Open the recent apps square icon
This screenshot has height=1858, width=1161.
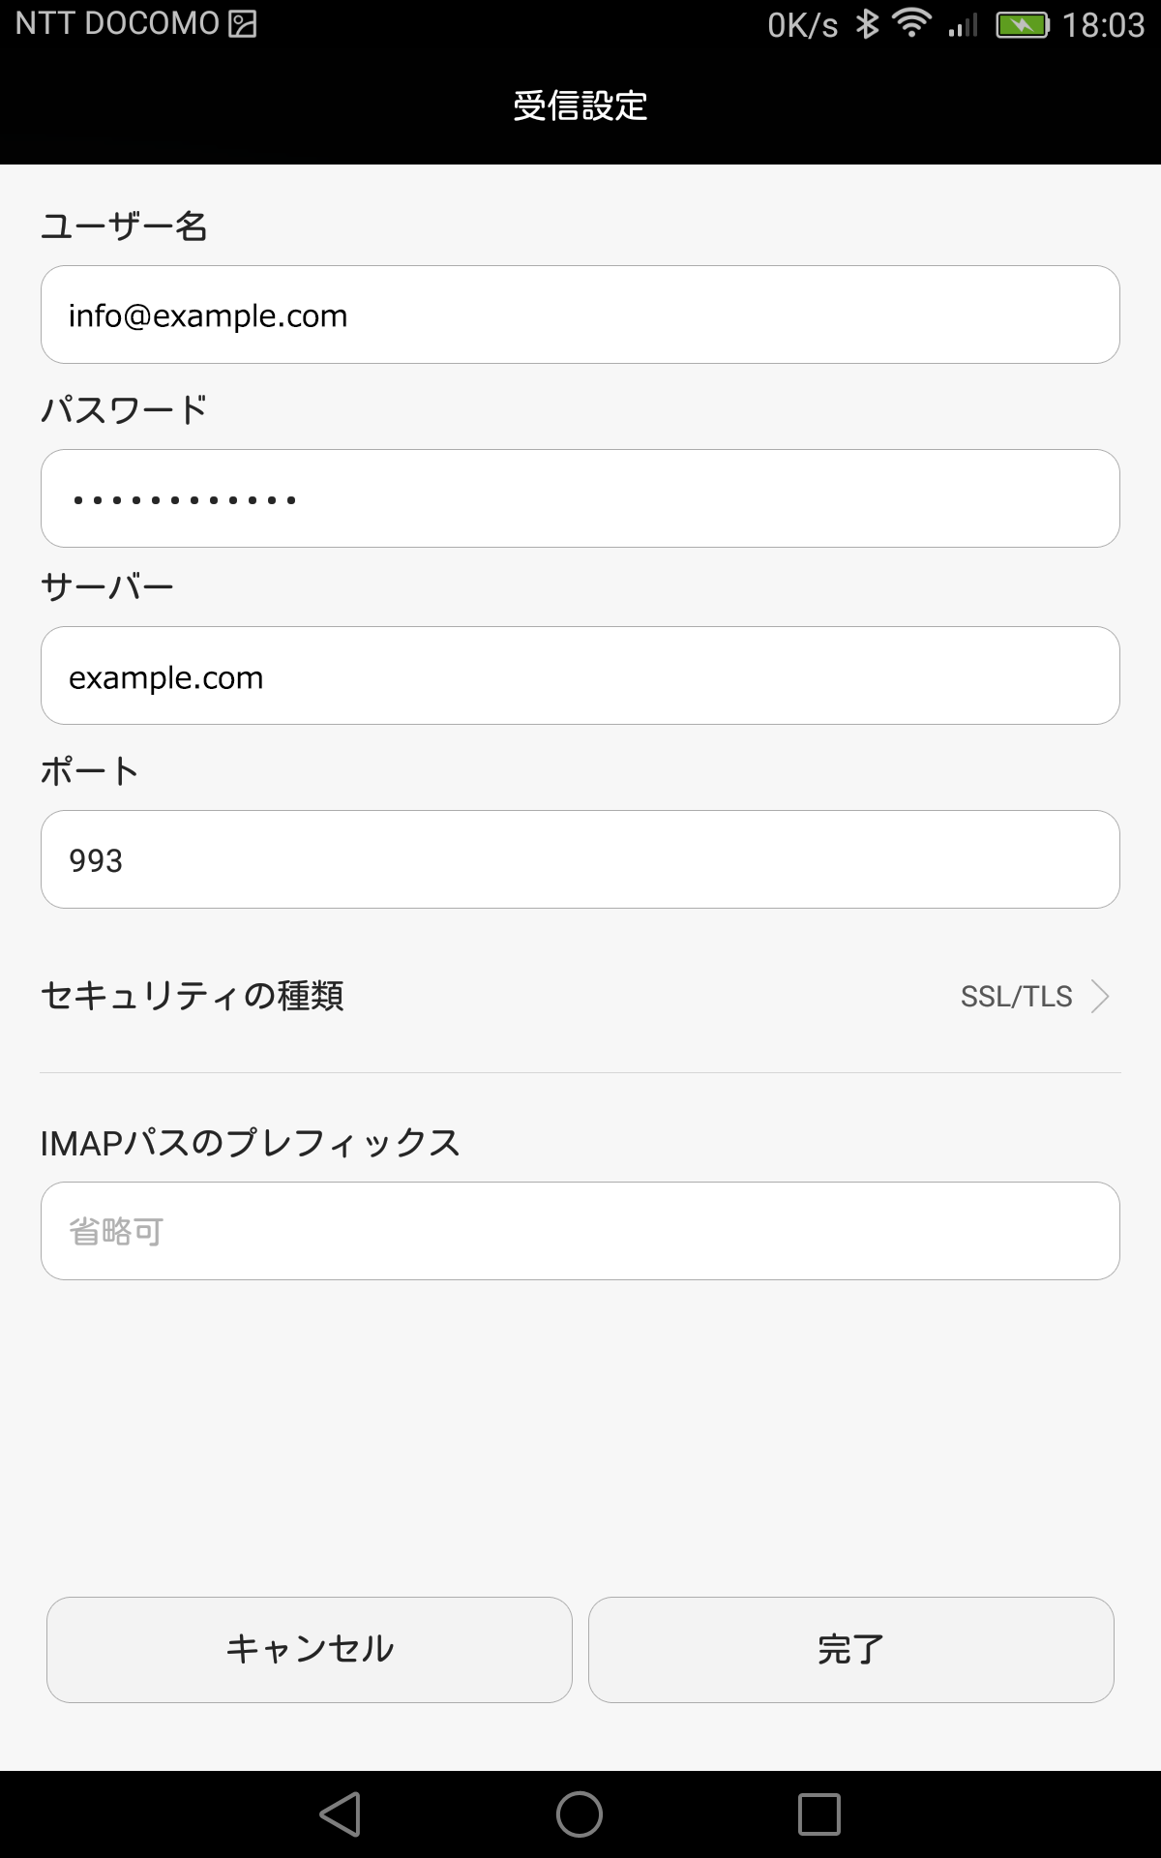(x=819, y=1814)
